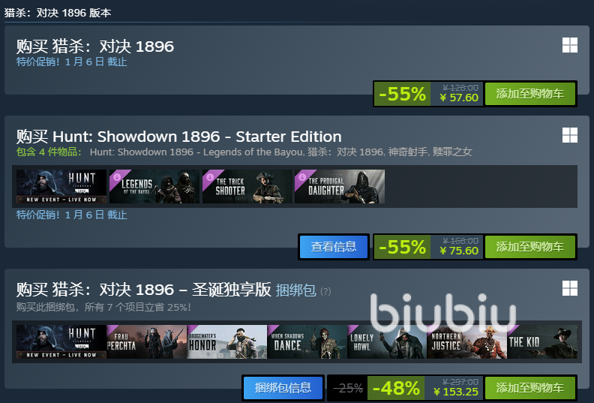The image size is (594, 403).
Task: Open Legends of the Bayou DLC thumbnail
Action: point(154,187)
